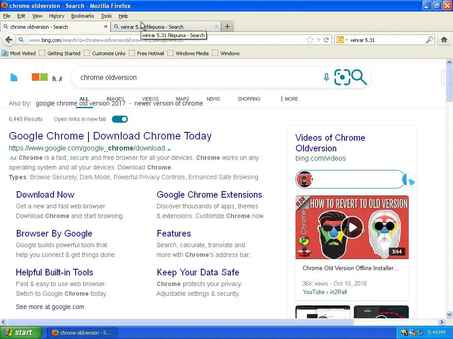Play the How to Revert to Old Version video
The width and height of the screenshot is (453, 339).
coord(352,227)
